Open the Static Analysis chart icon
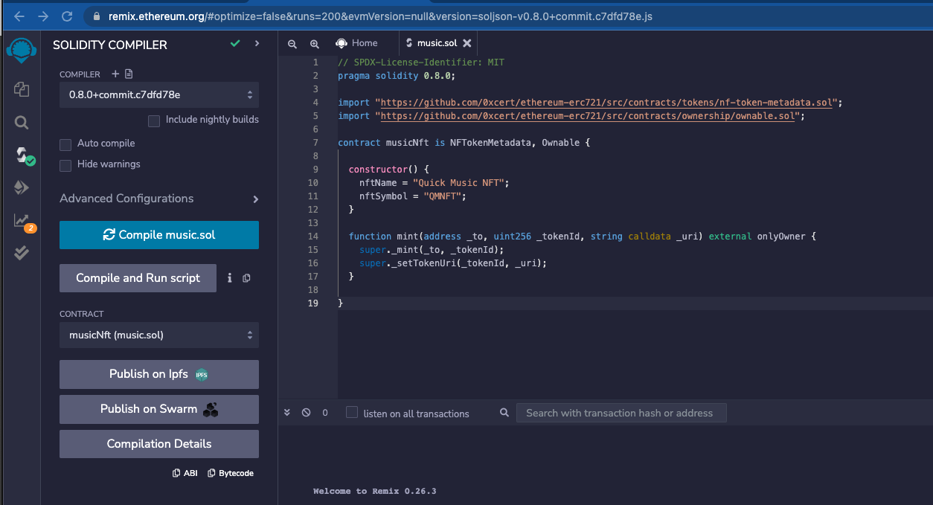The width and height of the screenshot is (933, 505). click(x=21, y=221)
